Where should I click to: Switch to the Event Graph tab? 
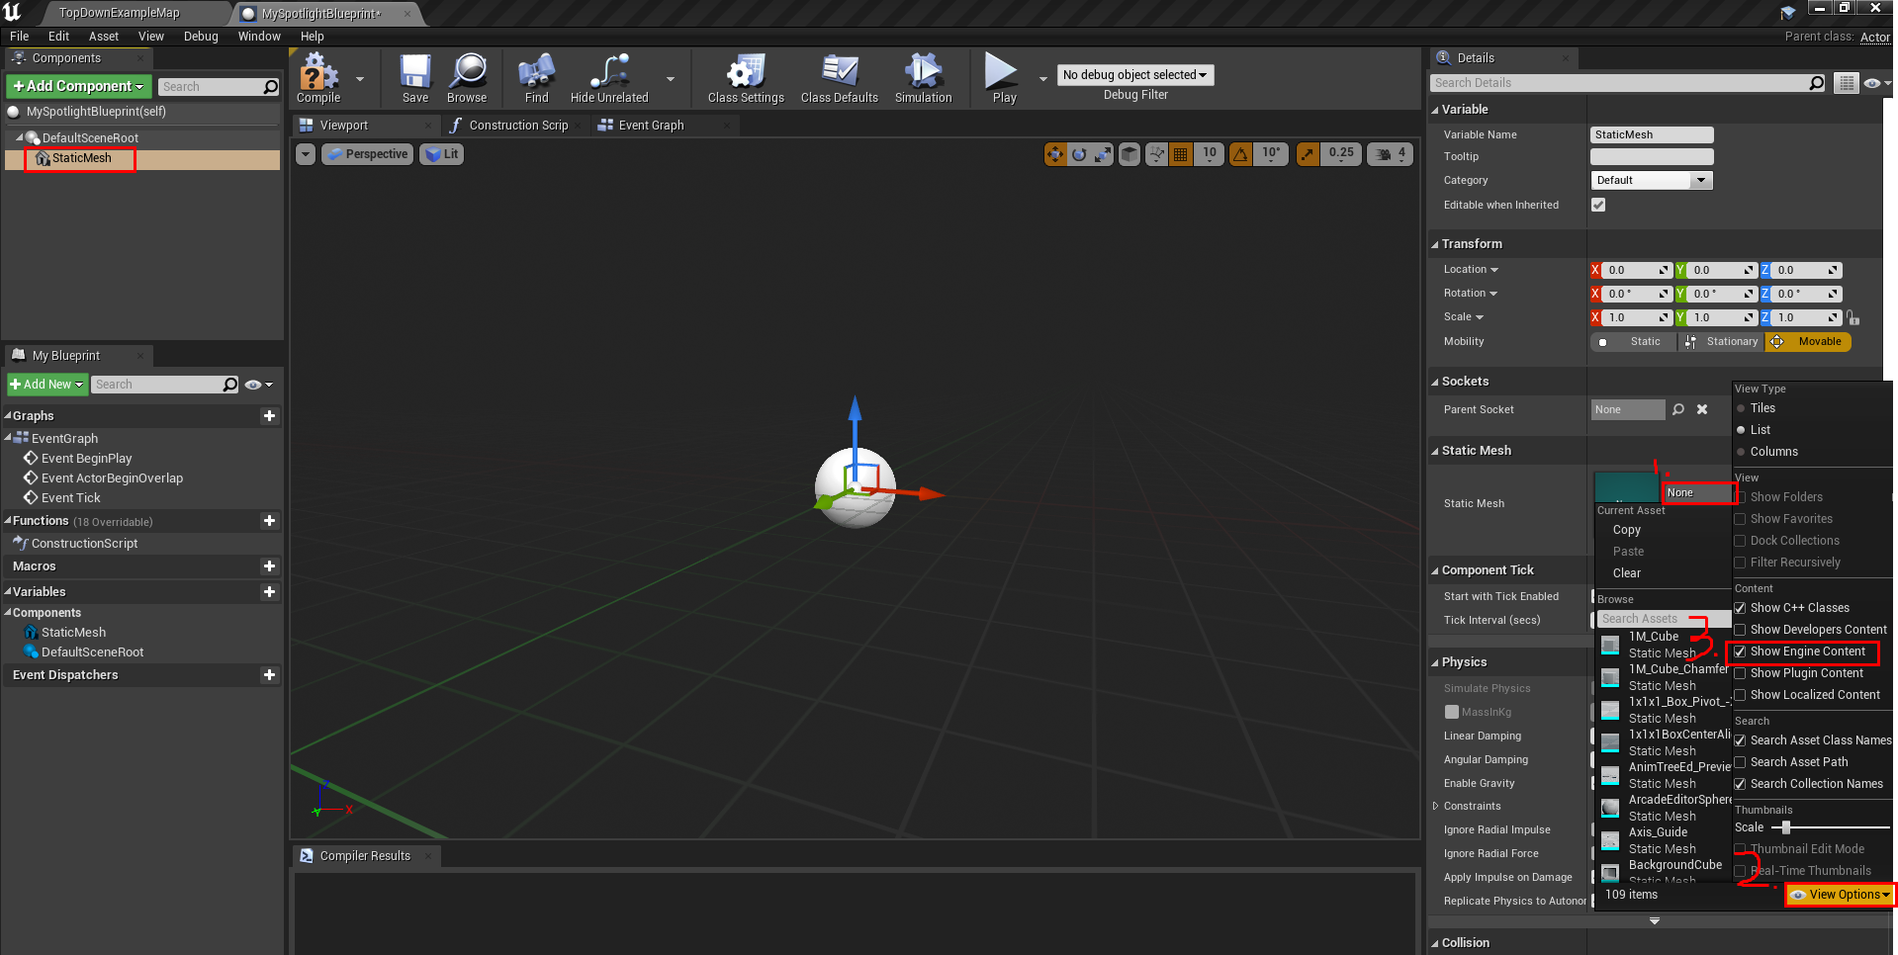(651, 126)
